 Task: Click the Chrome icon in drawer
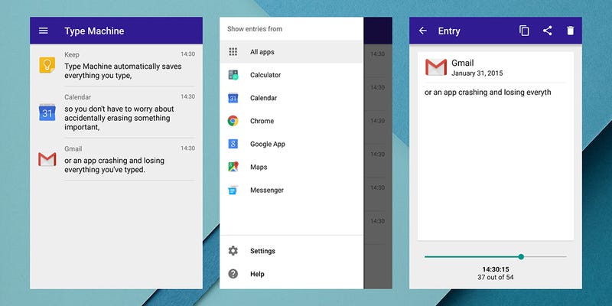[233, 121]
